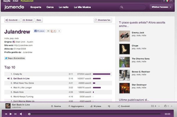Click the search magnifier icon
Image resolution: width=177 pixels, height=117 pixels.
point(122,7)
